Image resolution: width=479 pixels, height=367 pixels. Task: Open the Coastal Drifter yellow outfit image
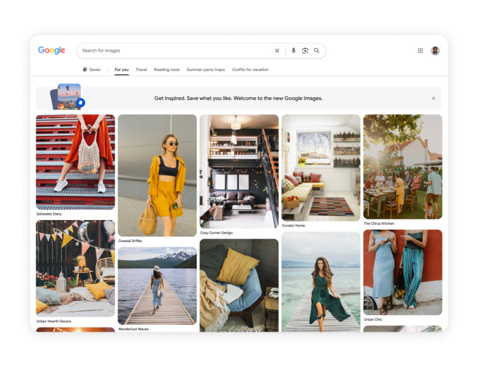(x=157, y=175)
